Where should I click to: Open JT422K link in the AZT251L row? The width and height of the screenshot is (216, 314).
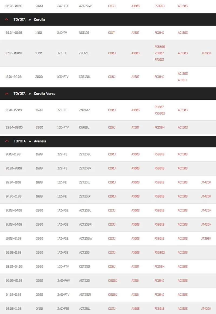tap(206, 309)
